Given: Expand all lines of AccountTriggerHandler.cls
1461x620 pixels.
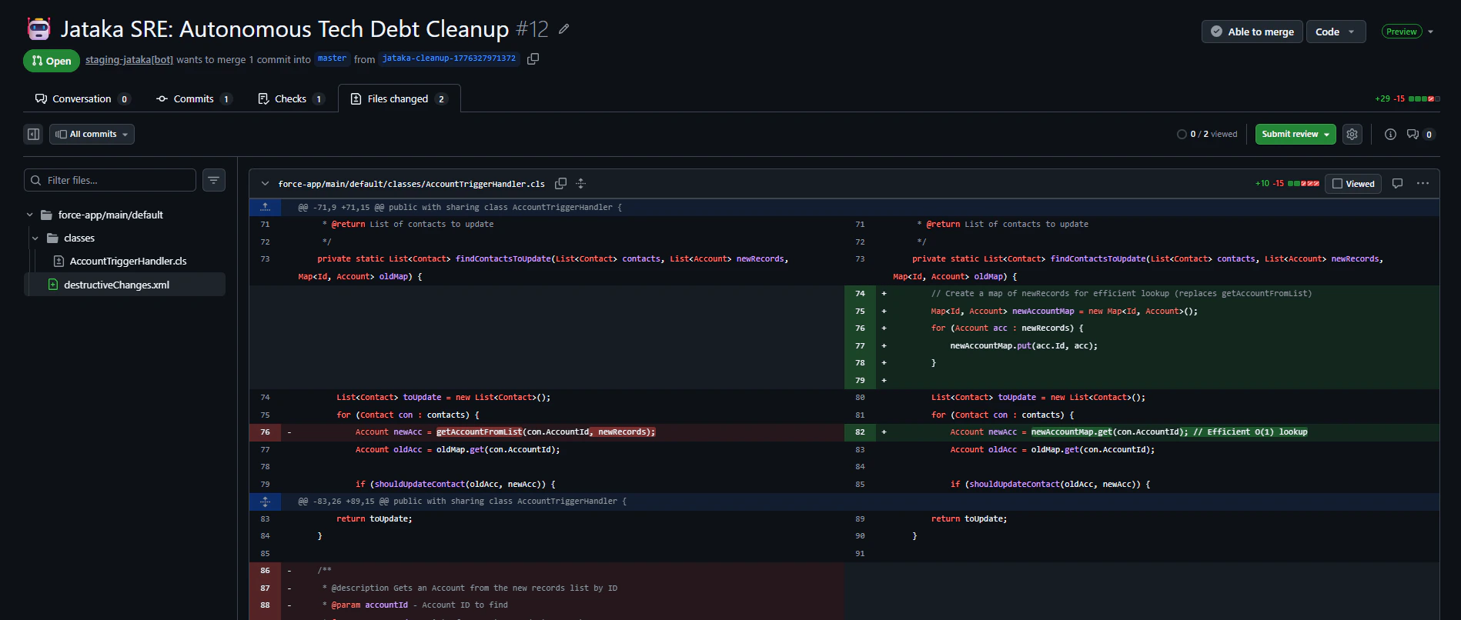Looking at the screenshot, I should (581, 184).
